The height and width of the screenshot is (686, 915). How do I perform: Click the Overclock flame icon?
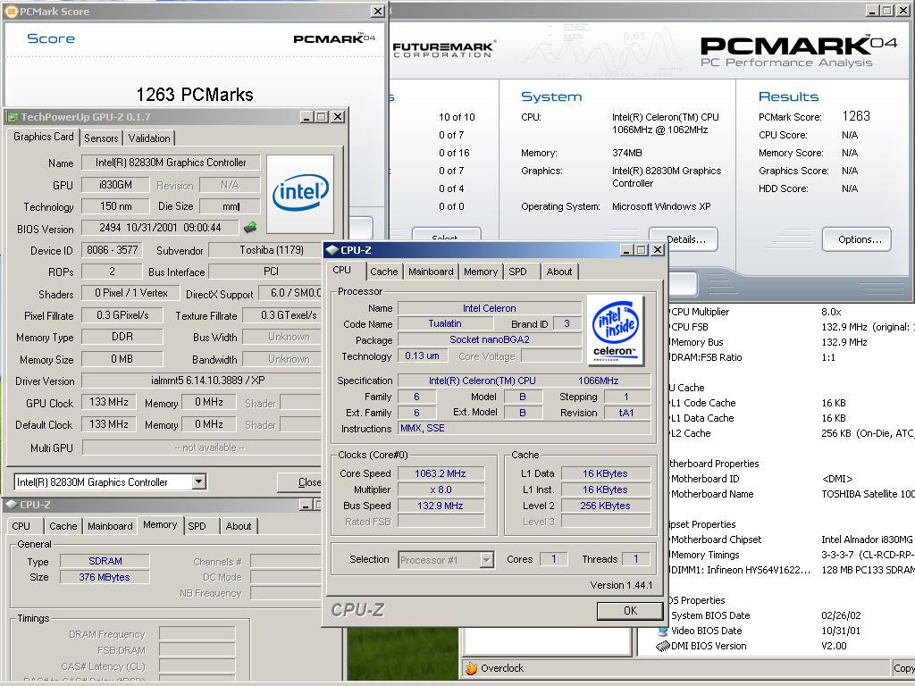pyautogui.click(x=472, y=668)
